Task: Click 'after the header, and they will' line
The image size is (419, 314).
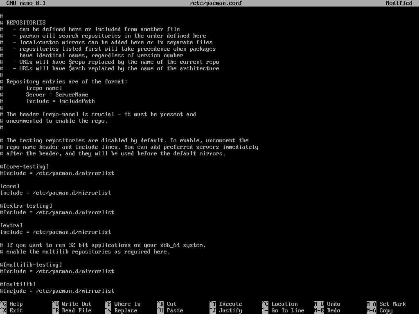Action: [113, 154]
